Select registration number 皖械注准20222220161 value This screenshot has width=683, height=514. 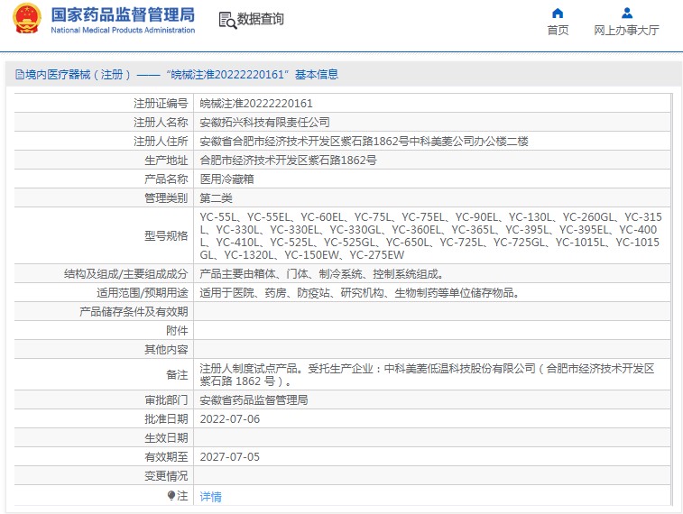[x=256, y=103]
